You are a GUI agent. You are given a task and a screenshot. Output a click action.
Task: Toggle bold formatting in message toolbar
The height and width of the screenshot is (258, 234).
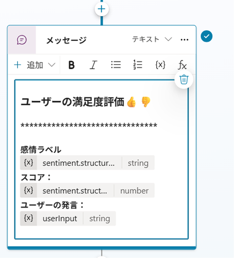(x=71, y=65)
